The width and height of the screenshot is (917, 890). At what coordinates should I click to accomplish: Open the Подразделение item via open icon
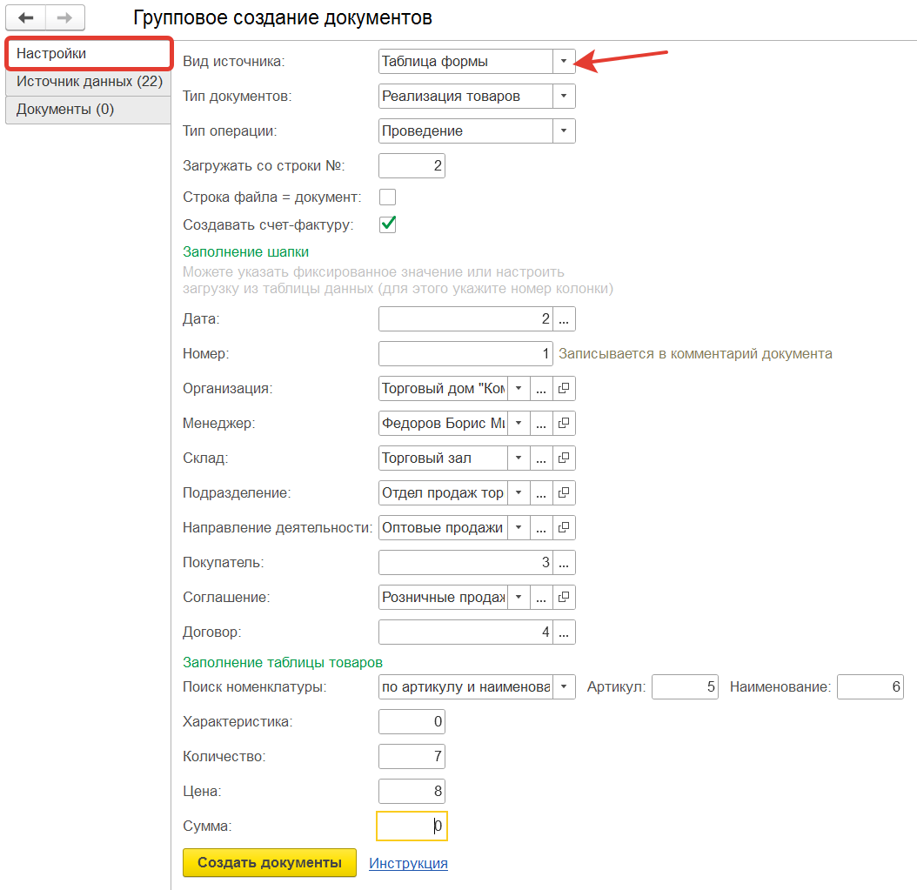click(x=564, y=493)
